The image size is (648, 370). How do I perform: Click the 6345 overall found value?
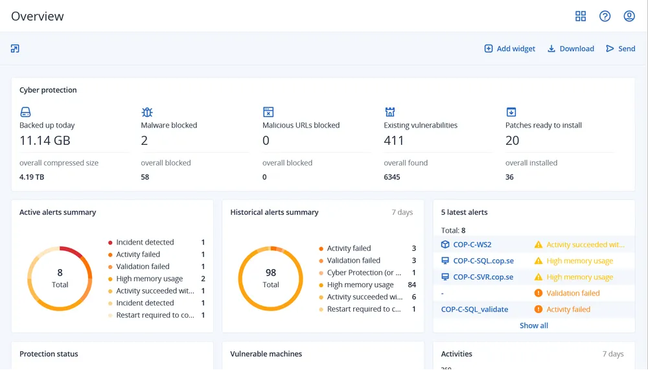click(x=392, y=177)
